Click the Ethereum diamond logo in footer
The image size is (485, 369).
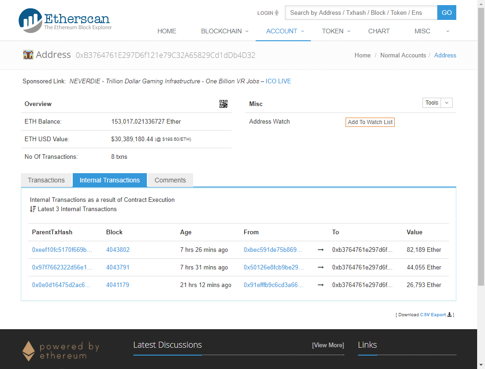[x=29, y=351]
